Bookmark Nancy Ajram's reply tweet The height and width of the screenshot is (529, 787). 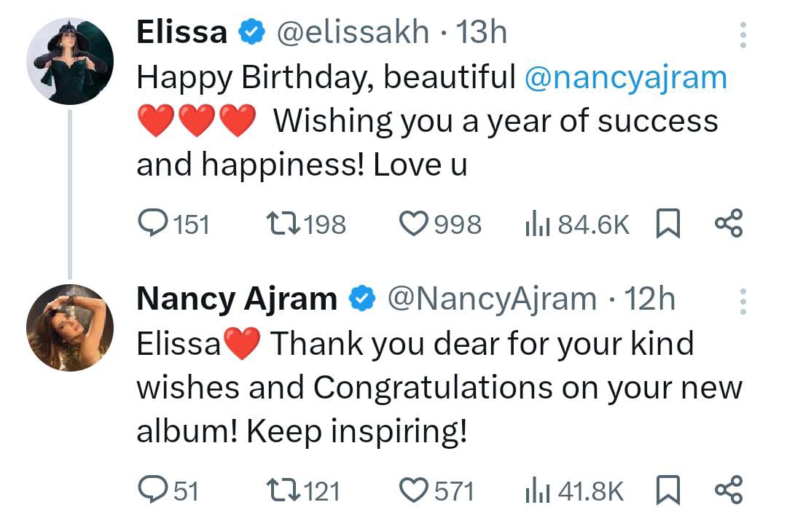[668, 490]
